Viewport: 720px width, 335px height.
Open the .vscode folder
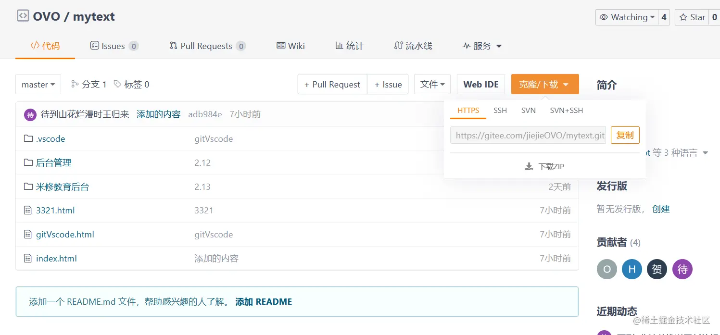(x=51, y=139)
